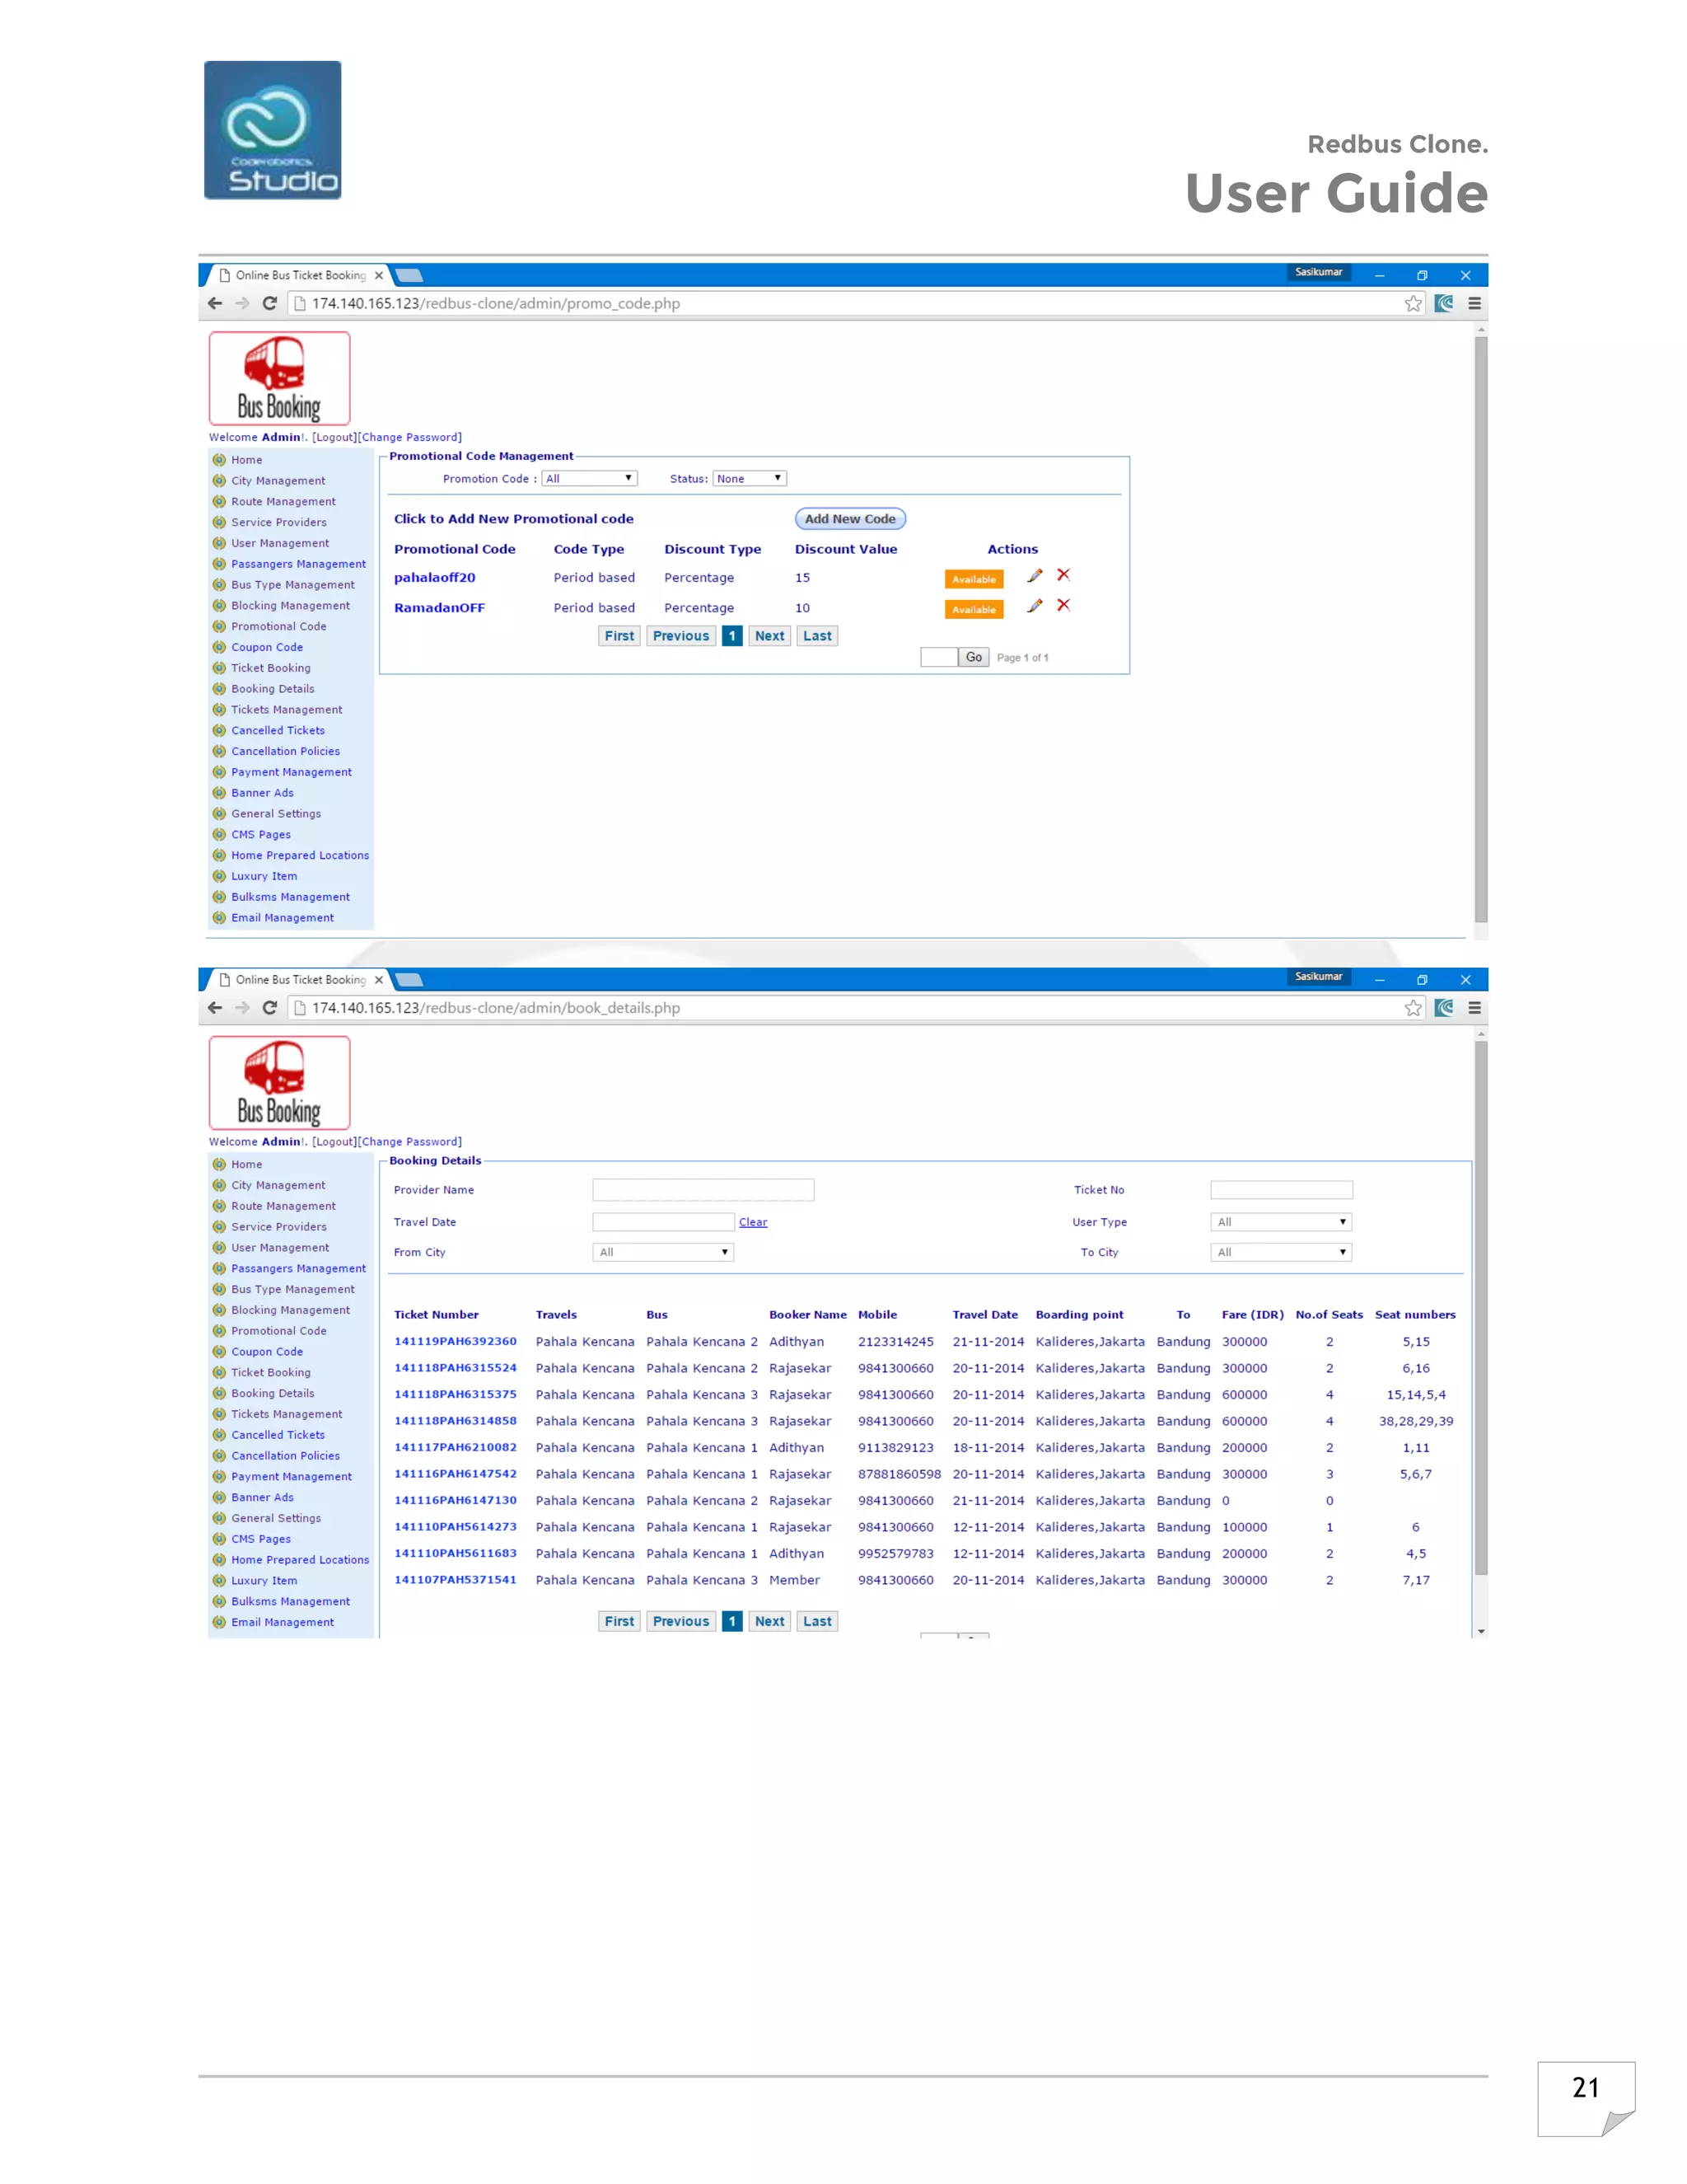Image resolution: width=1687 pixels, height=2184 pixels.
Task: Close the Online Bus Ticket Booking tab in promo_code window
Action: tap(379, 275)
